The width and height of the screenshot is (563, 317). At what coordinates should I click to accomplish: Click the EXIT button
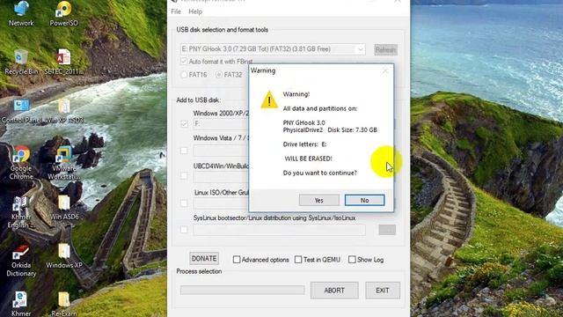pos(383,291)
